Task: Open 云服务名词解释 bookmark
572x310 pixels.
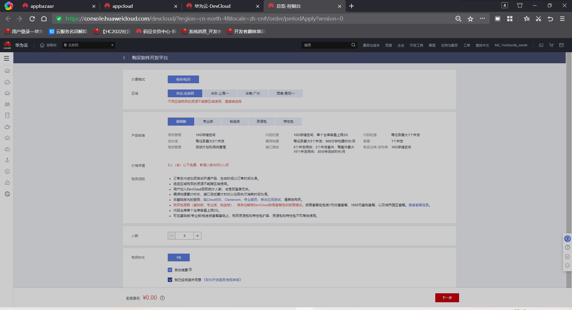Action: 68,31
